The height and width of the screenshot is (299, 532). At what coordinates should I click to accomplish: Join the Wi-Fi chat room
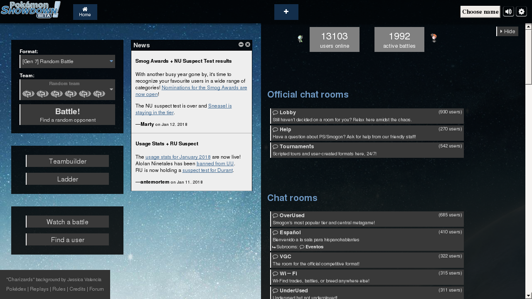coord(367,277)
